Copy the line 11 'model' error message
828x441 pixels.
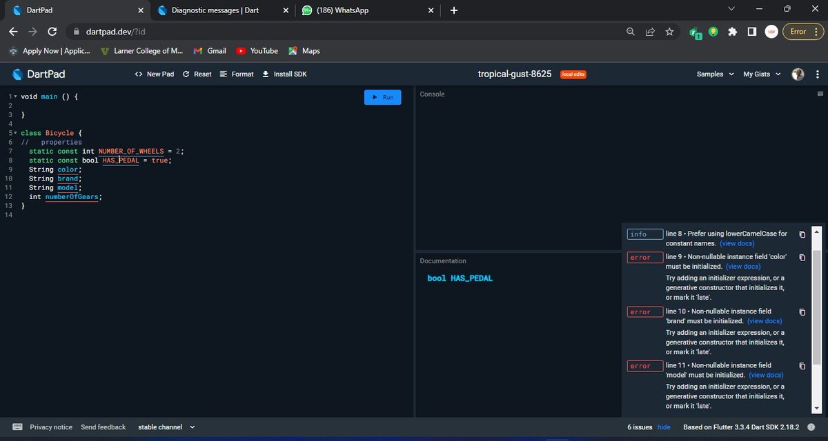802,366
